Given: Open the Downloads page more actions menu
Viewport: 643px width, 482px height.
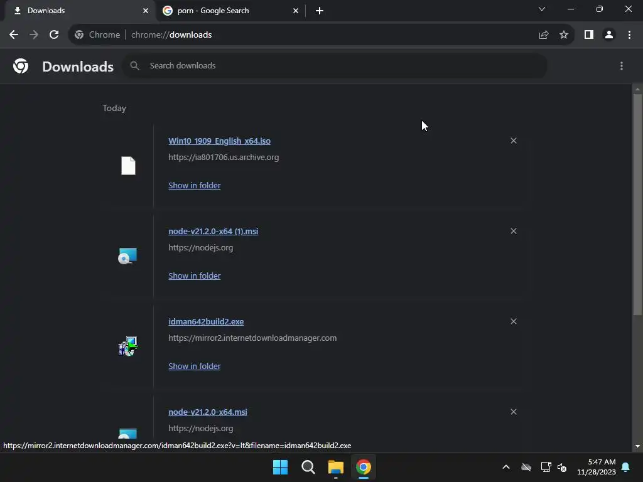Looking at the screenshot, I should pyautogui.click(x=622, y=66).
